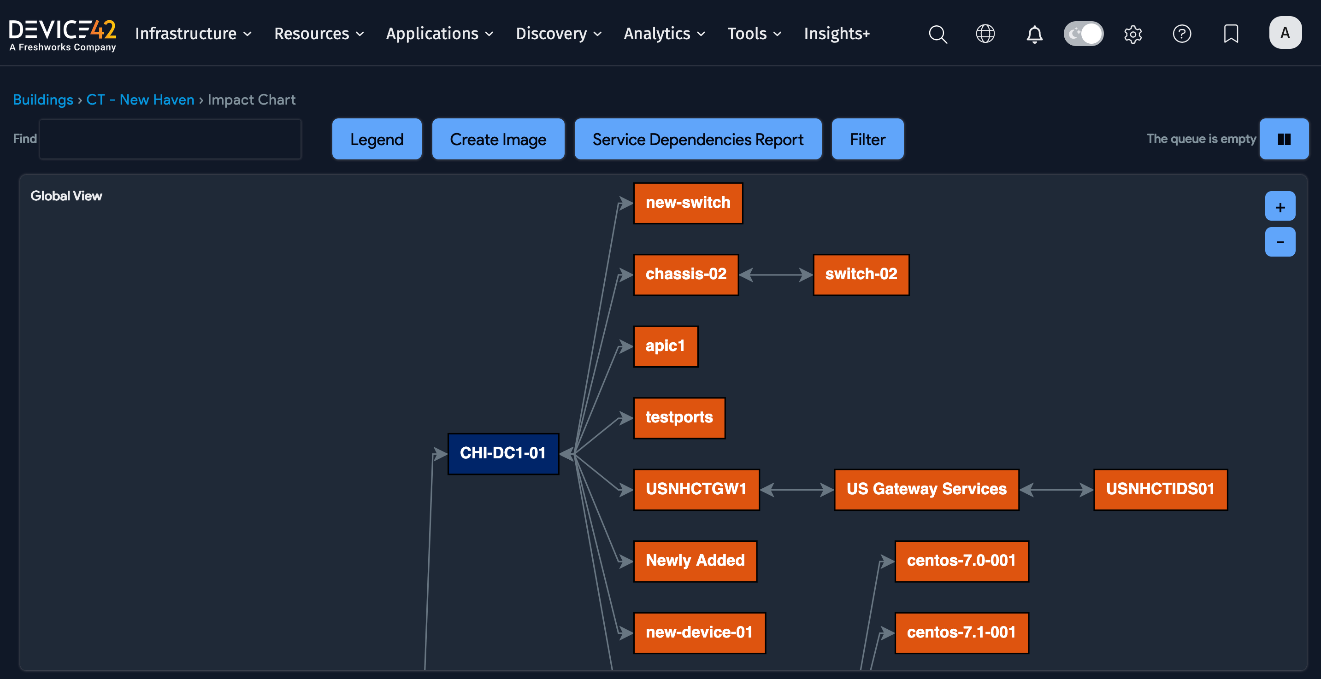
Task: Expand the Analytics dropdown menu
Action: tap(664, 34)
